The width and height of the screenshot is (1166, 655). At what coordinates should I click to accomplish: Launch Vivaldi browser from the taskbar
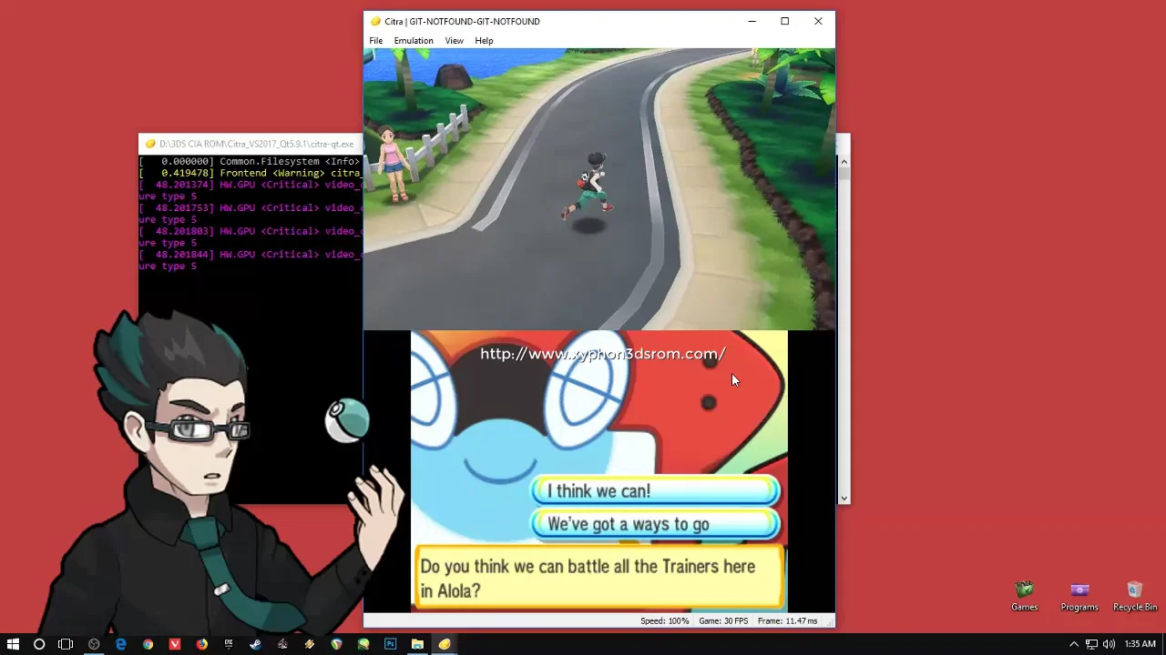174,644
